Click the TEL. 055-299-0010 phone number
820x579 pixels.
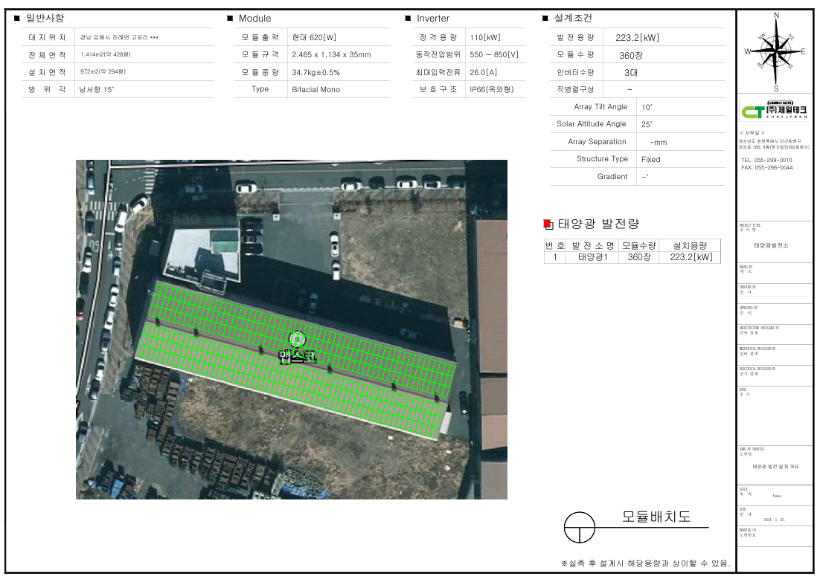pyautogui.click(x=766, y=160)
